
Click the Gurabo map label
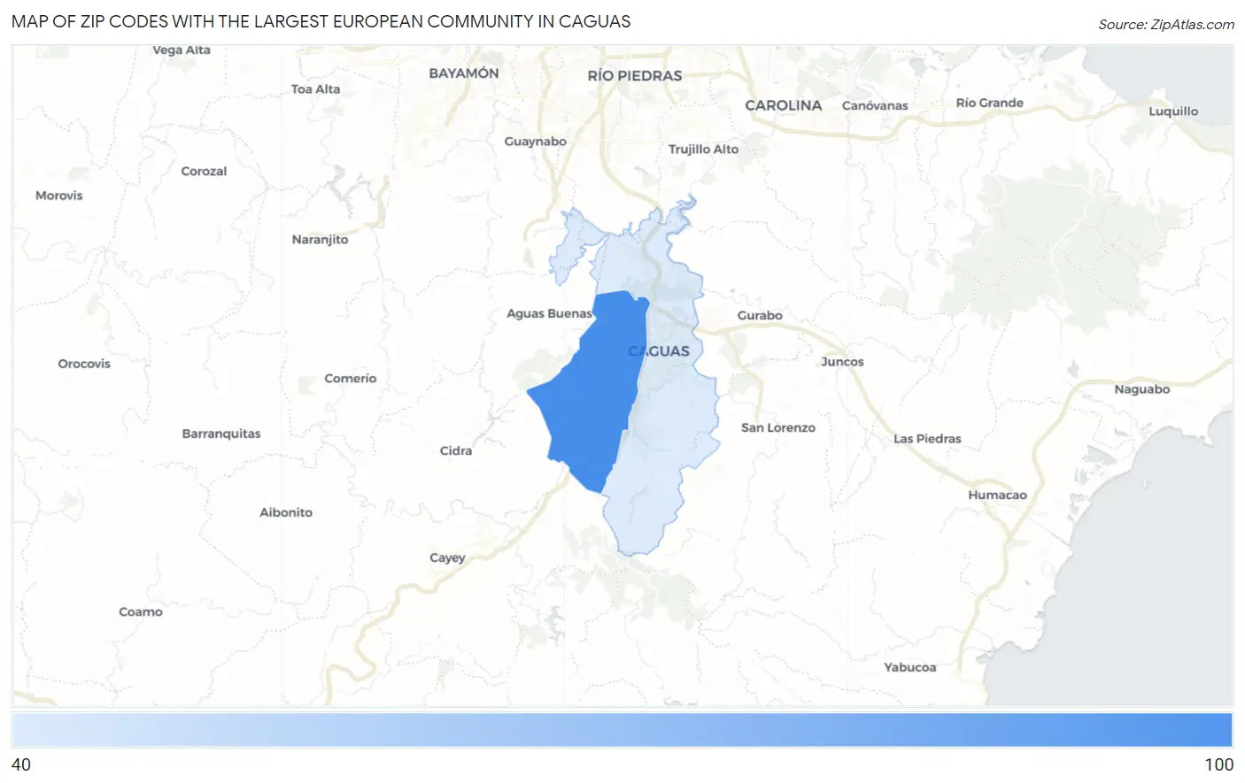pos(760,316)
